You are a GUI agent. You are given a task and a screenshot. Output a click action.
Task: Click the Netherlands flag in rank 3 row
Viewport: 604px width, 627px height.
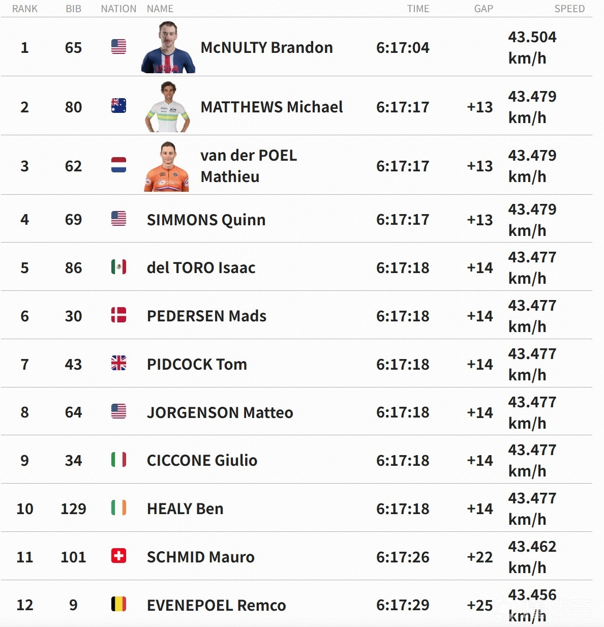point(118,165)
